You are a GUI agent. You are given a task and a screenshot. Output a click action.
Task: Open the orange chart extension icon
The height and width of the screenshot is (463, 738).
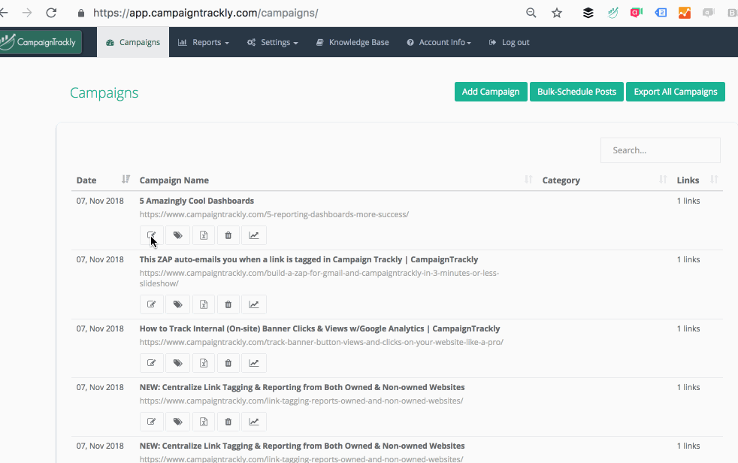[685, 13]
